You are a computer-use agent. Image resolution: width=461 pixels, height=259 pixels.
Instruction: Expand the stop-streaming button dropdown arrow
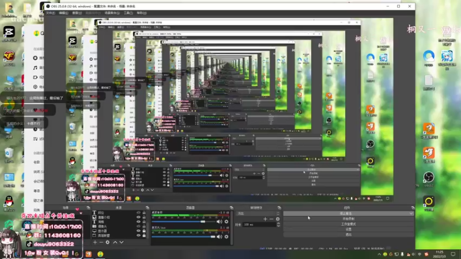click(x=411, y=214)
